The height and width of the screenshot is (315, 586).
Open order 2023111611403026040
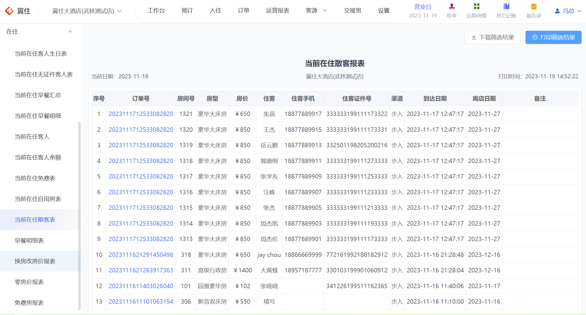tap(141, 286)
